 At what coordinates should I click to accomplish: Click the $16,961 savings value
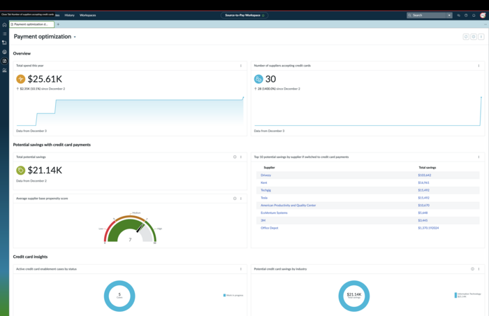(x=423, y=182)
